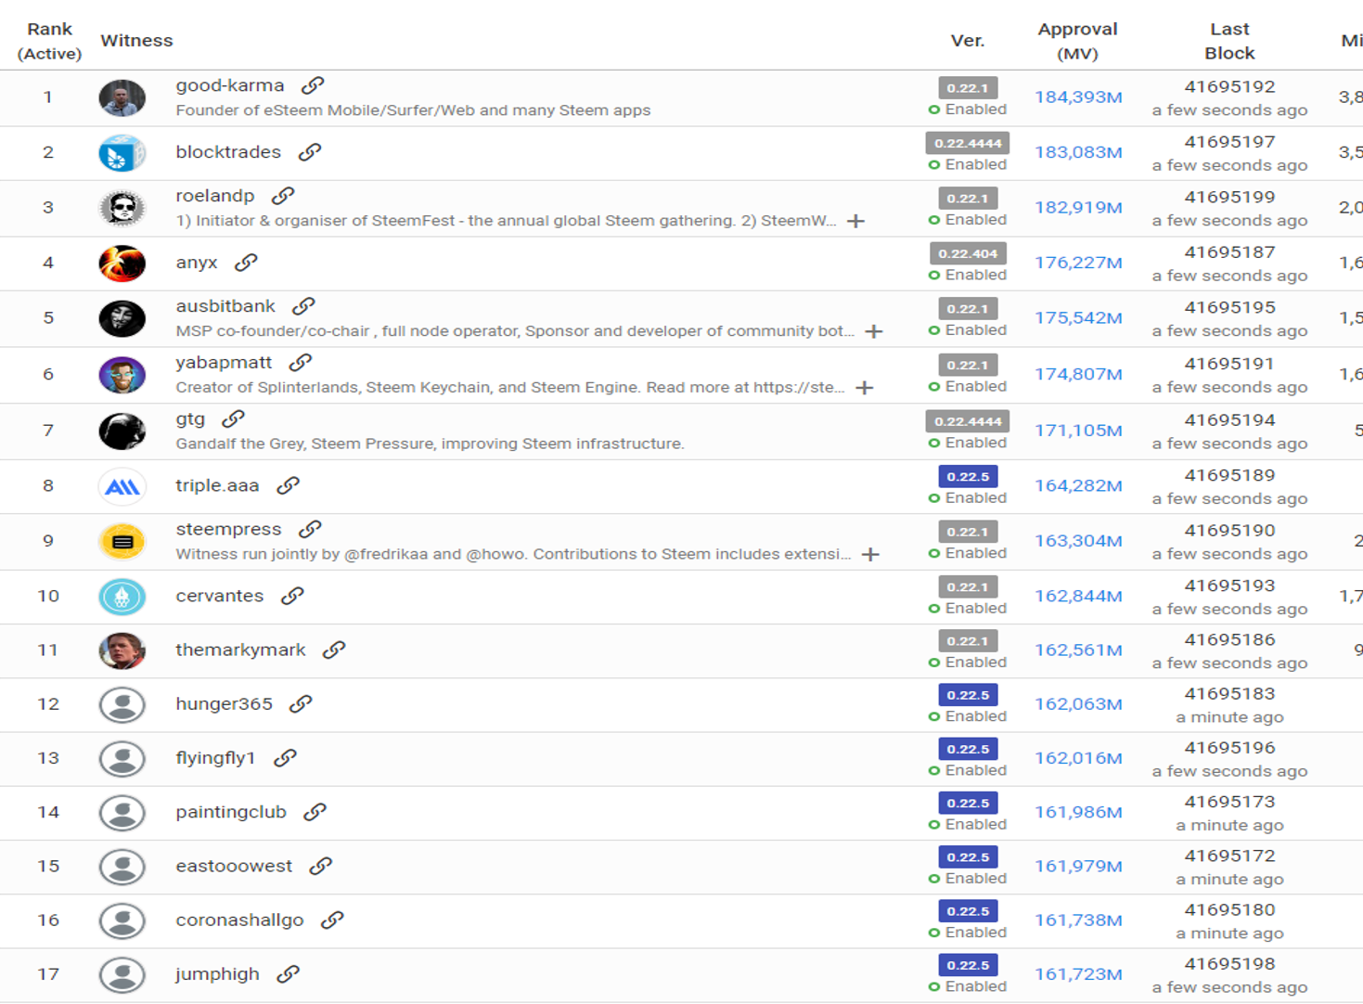Open jumphigh's witness link icon
Screen dimensions: 1363x1004
coord(289,973)
